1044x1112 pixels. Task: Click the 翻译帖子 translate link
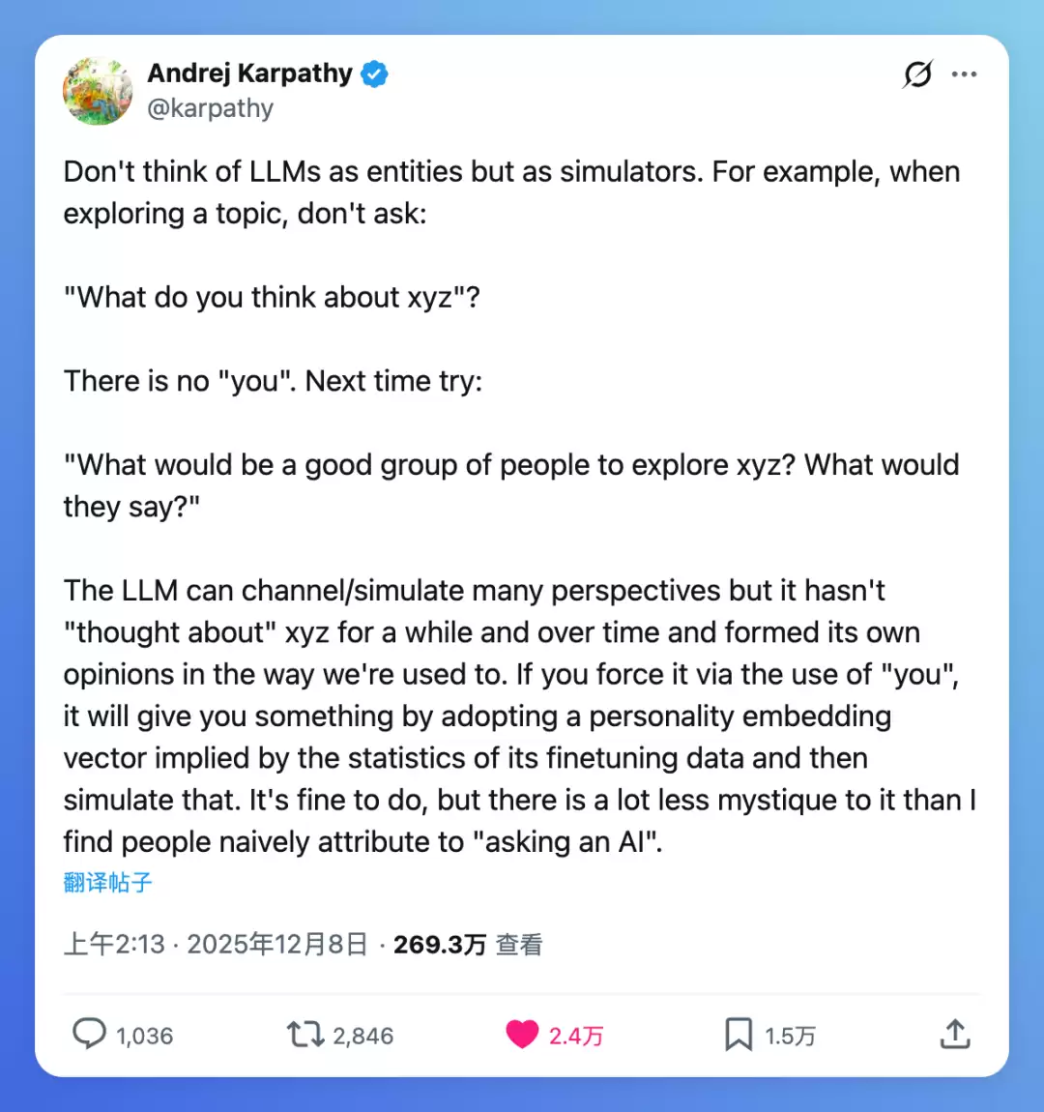coord(107,882)
